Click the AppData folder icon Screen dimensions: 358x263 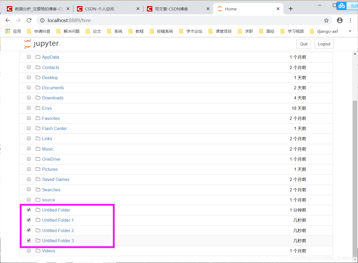38,57
